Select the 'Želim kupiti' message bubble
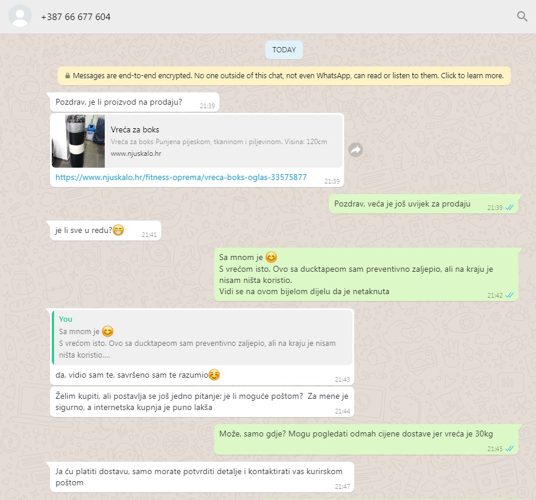536x500 pixels. pos(202,402)
